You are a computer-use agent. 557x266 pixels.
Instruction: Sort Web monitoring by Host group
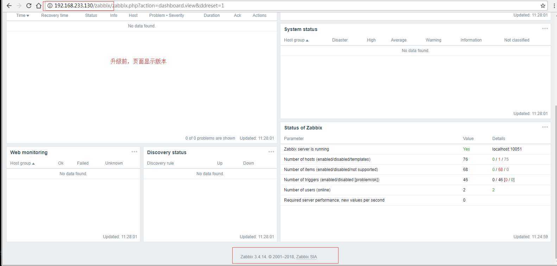click(23, 163)
